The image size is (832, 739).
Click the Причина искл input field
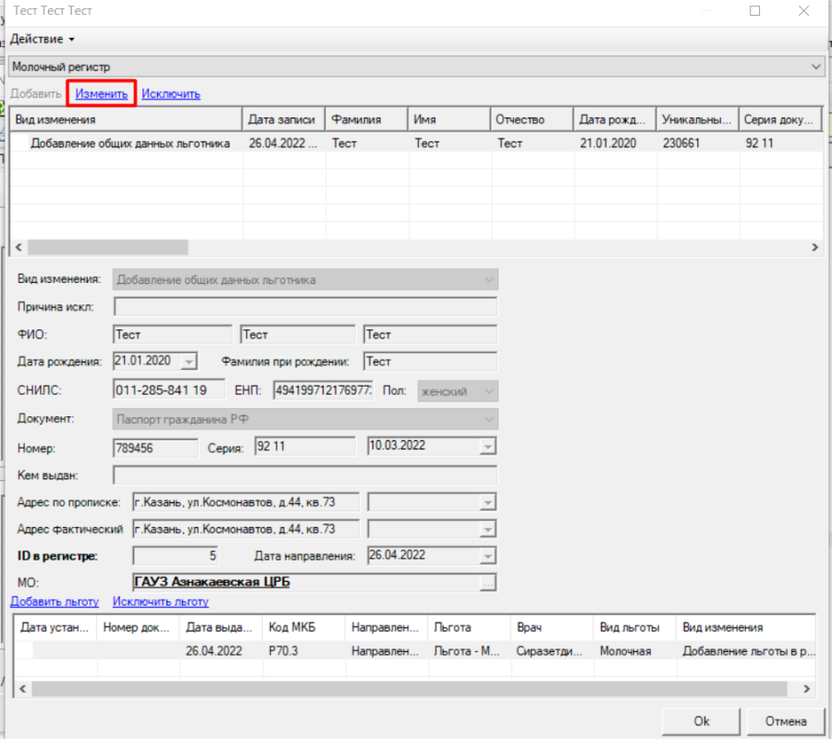[305, 307]
